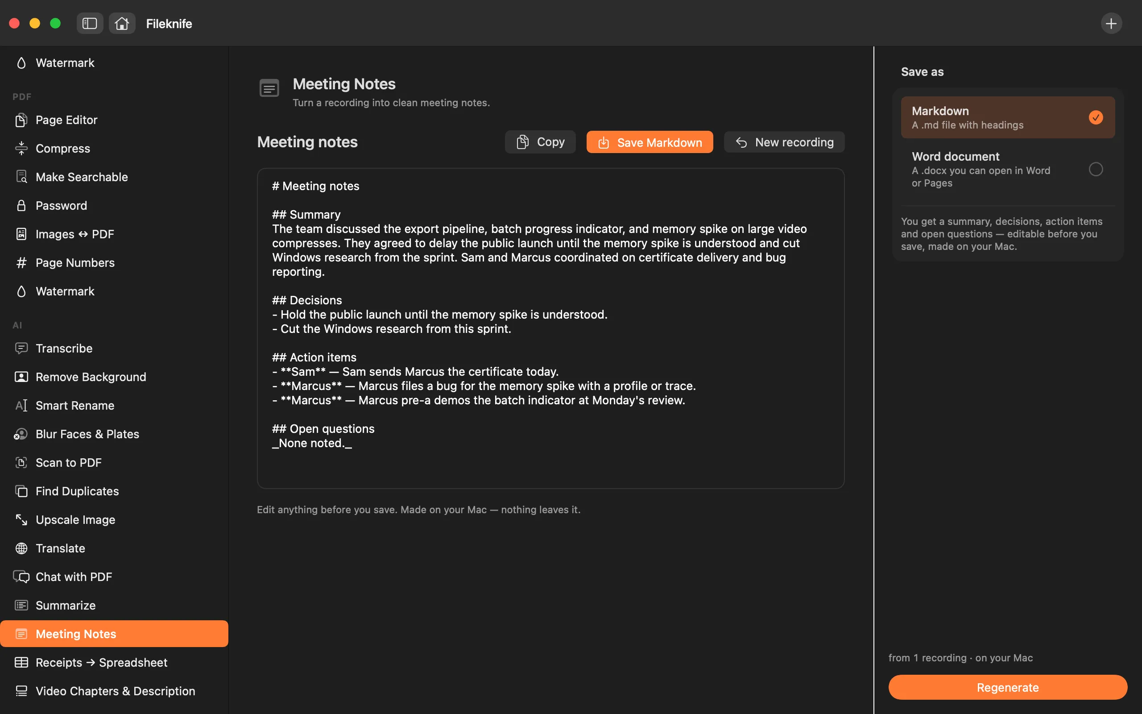This screenshot has width=1142, height=714.
Task: Open Video Chapters & Description
Action: [114, 691]
